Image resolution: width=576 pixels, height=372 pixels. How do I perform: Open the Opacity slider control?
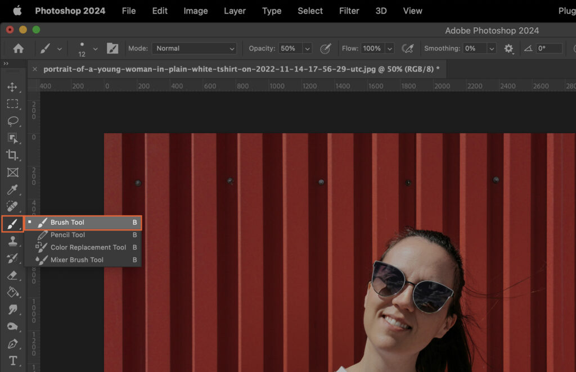(x=307, y=48)
